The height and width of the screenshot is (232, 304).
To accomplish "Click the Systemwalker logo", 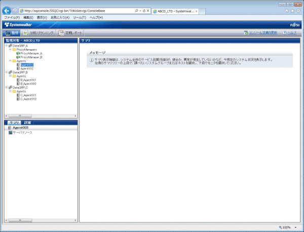I will (x=18, y=25).
